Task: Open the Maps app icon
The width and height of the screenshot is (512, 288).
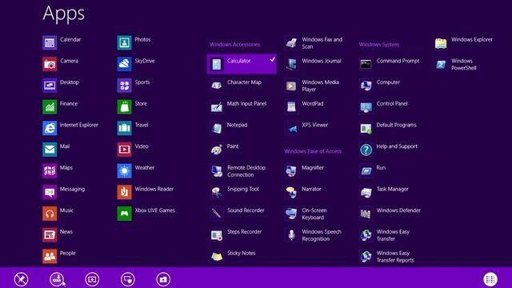Action: click(50, 170)
